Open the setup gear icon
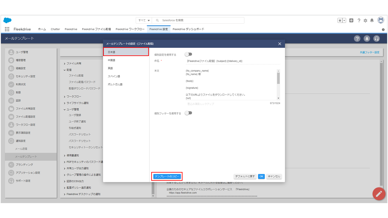This screenshot has width=388, height=218. tap(365, 20)
